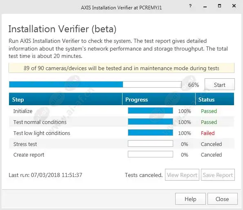
Task: Click the overall 66% progress bar
Action: (95, 84)
